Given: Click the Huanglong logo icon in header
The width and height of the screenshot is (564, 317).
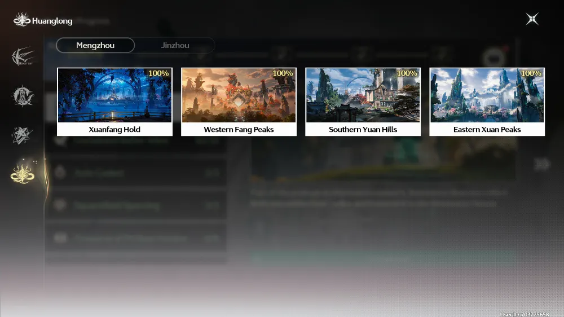Looking at the screenshot, I should pos(22,20).
